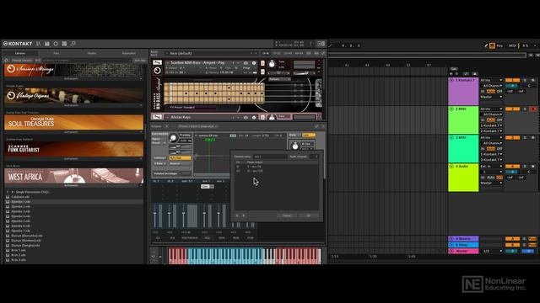Viewport: 540px width, 303px height.
Task: Toggle track 2 MIDI activator button
Action: point(512,109)
